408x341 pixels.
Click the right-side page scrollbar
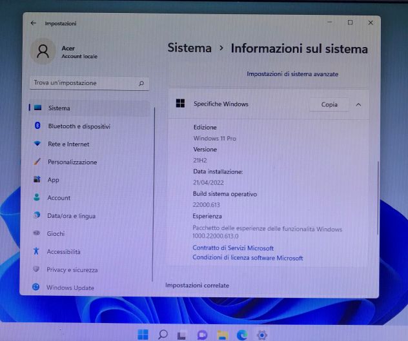pos(378,199)
